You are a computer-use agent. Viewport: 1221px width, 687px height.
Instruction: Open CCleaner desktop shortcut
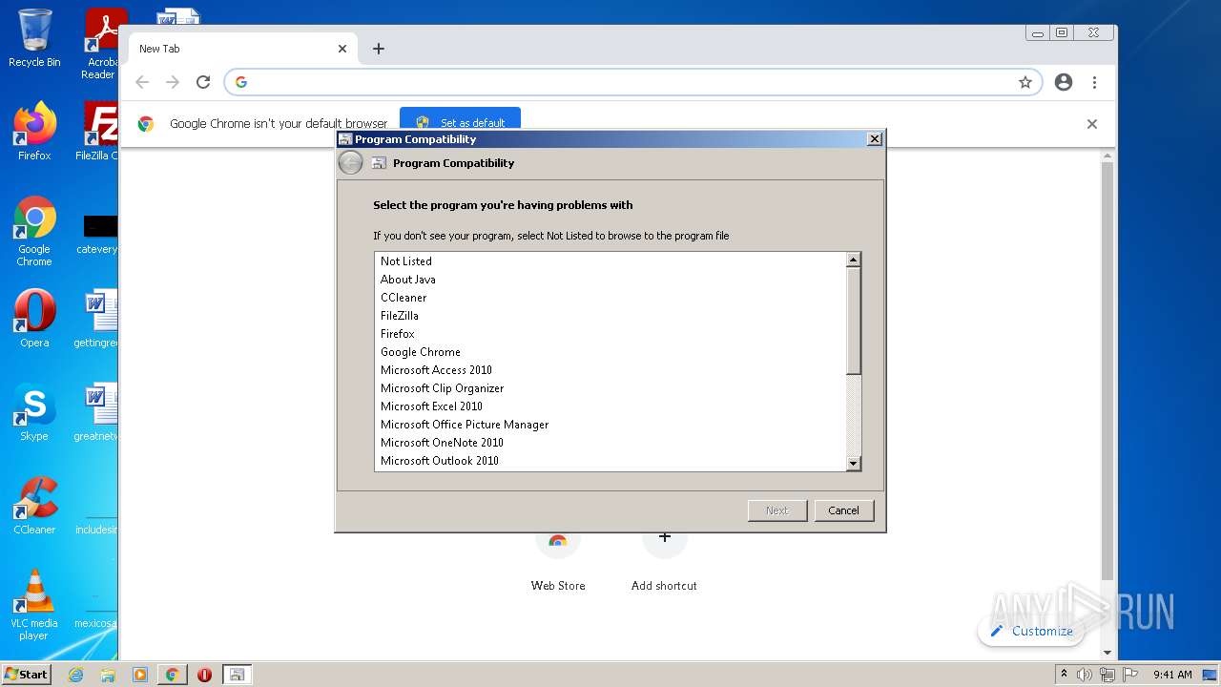pos(34,506)
